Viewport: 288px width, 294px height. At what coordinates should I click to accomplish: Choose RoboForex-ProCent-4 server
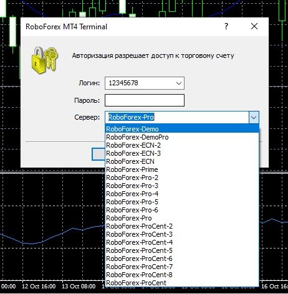coord(182,242)
